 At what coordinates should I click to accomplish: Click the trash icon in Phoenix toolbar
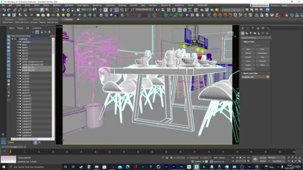coord(203,15)
